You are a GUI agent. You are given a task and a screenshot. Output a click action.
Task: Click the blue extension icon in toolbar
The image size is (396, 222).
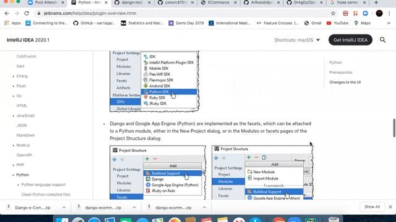(x=365, y=14)
